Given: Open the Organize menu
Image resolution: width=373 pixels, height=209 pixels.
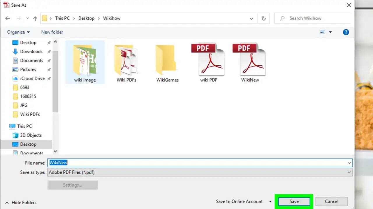Looking at the screenshot, I should tap(18, 32).
